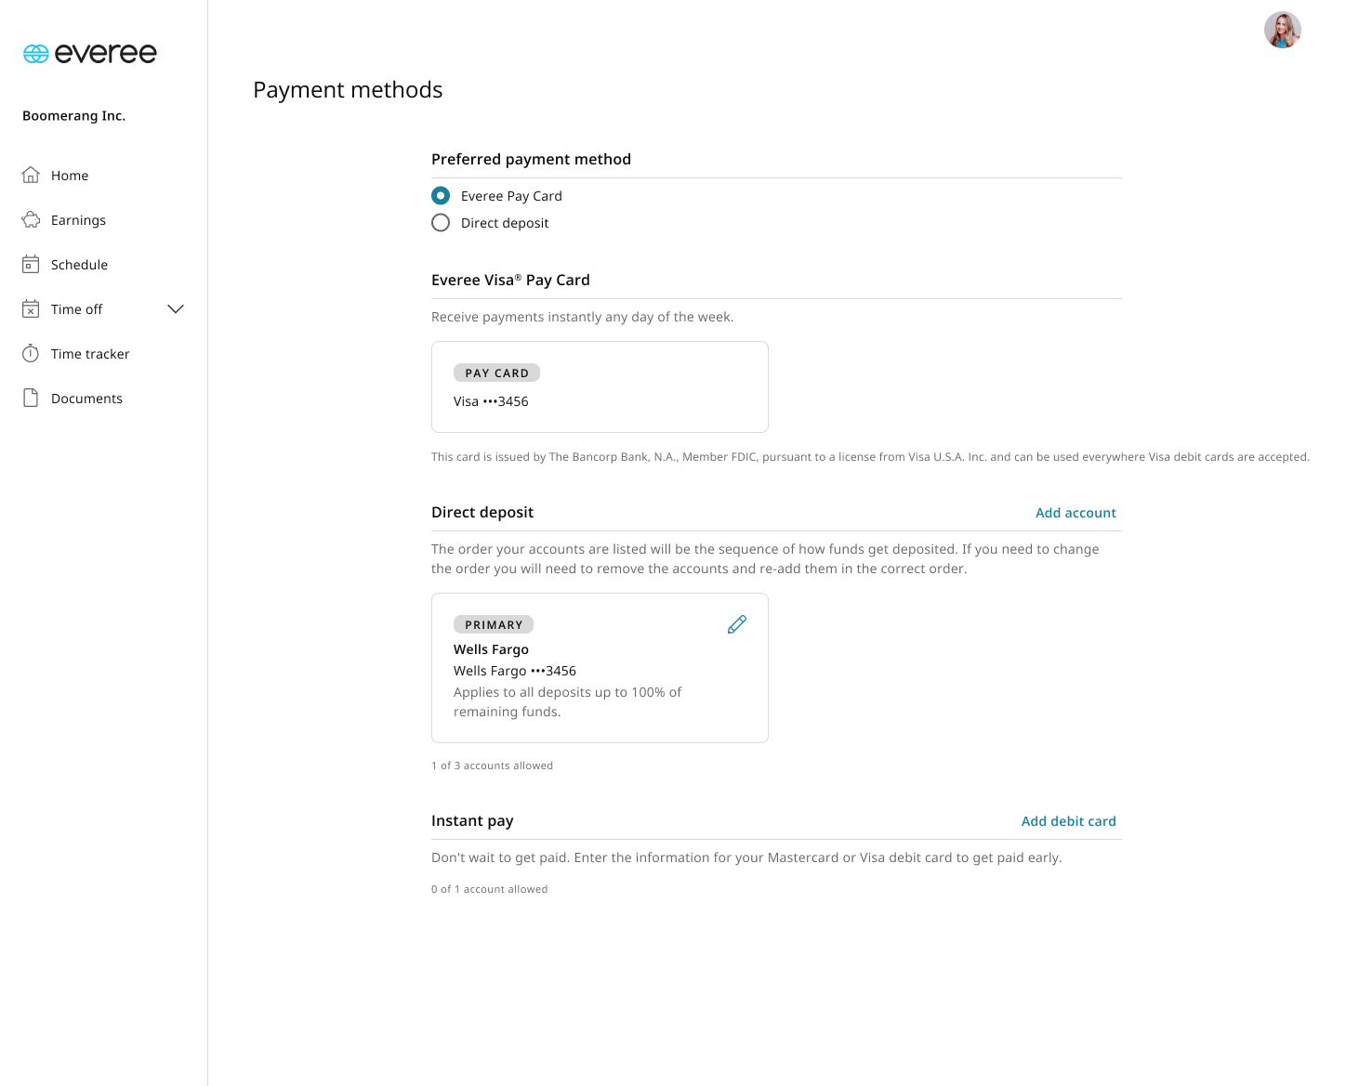This screenshot has width=1346, height=1086.
Task: Click the Home icon in the sidebar
Action: [31, 175]
